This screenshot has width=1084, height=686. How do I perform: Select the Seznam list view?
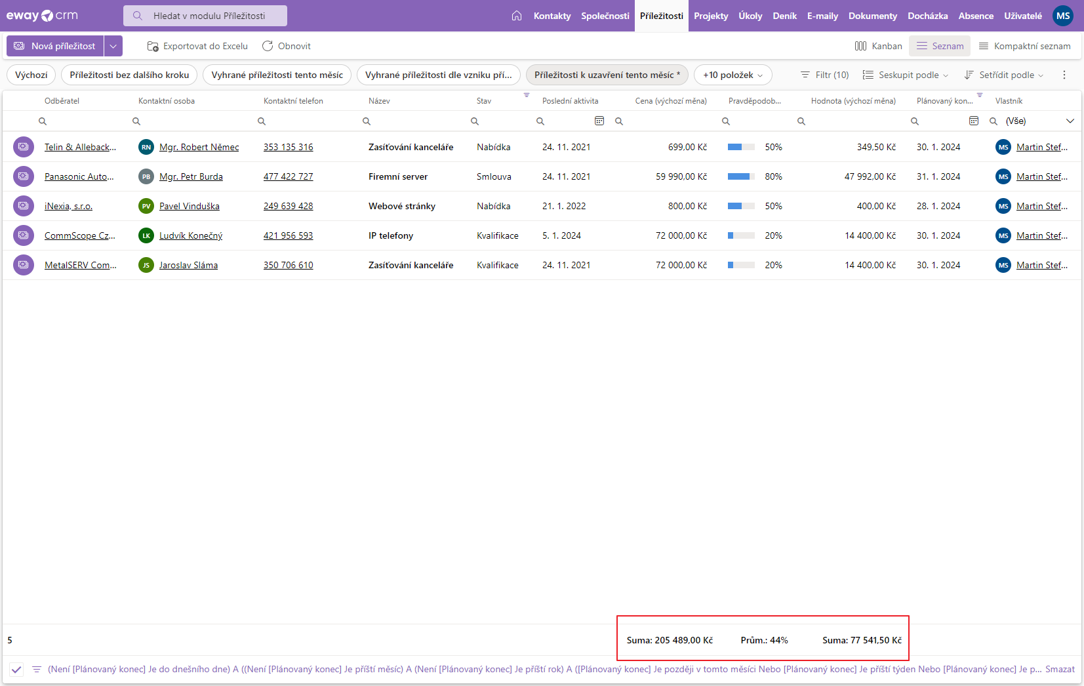pyautogui.click(x=940, y=46)
